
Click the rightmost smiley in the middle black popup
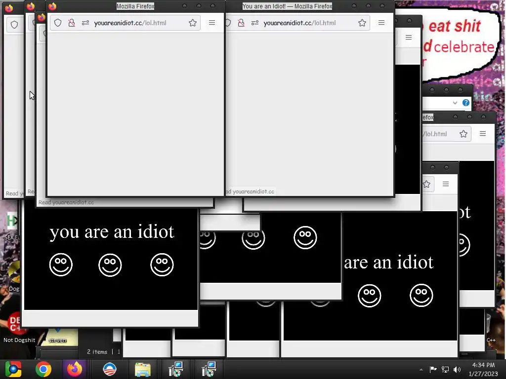point(305,237)
